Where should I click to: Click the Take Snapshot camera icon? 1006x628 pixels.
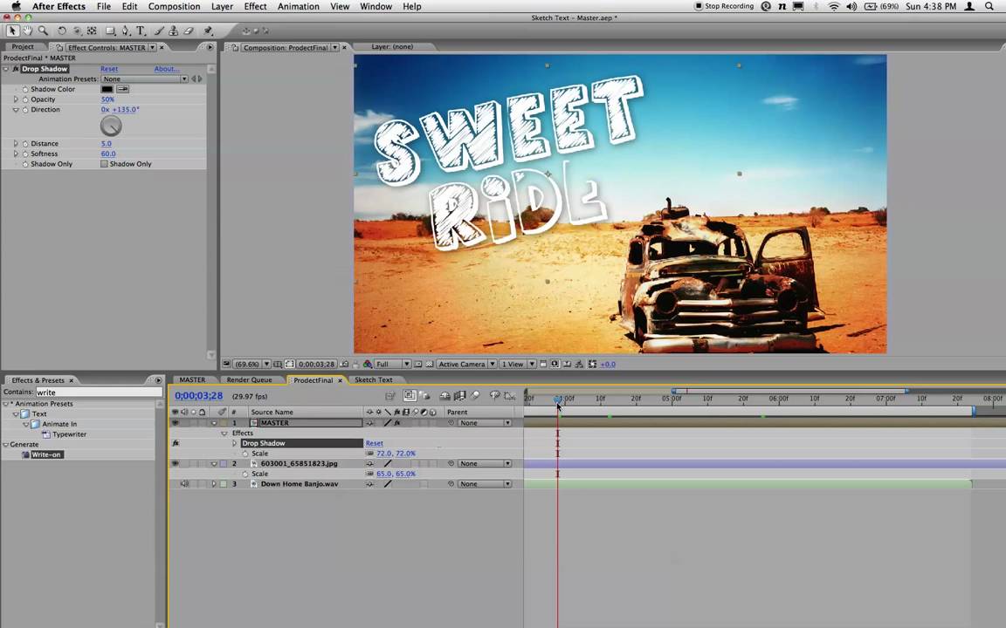point(345,364)
